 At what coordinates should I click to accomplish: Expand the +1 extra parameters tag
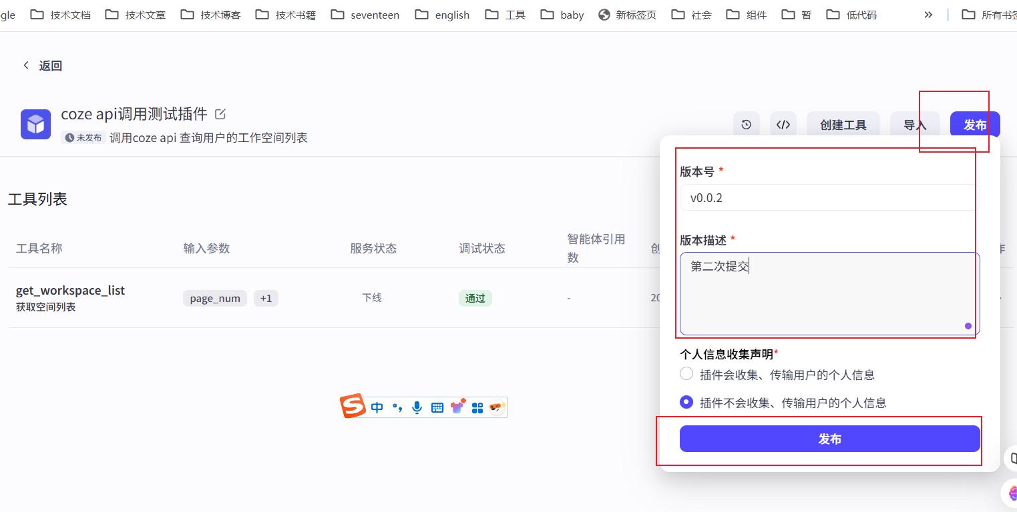pyautogui.click(x=266, y=298)
